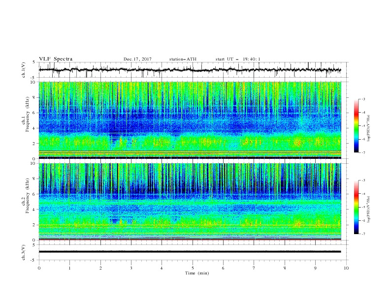Click time axis tick label "0"
390x301 pixels.
click(39, 268)
